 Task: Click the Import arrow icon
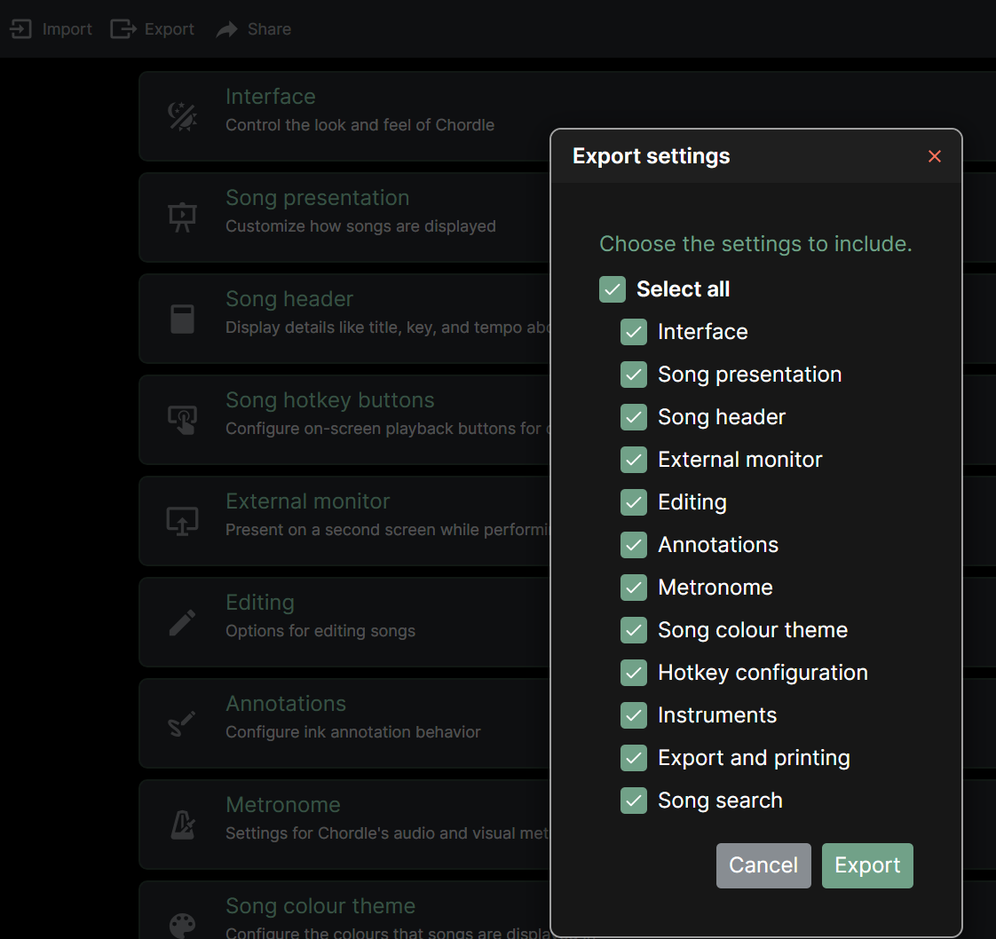coord(20,29)
